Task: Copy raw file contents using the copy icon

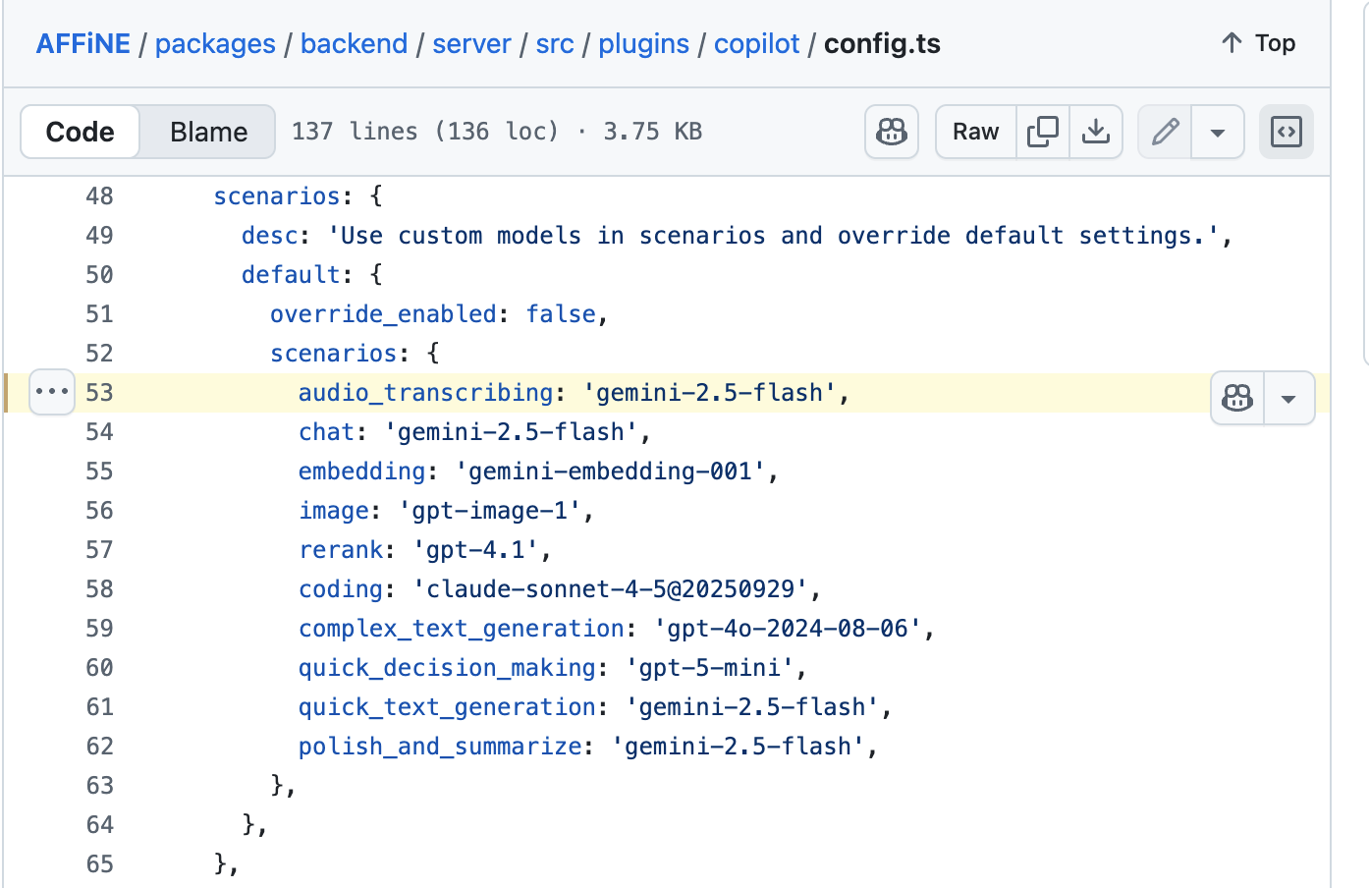Action: click(1042, 131)
